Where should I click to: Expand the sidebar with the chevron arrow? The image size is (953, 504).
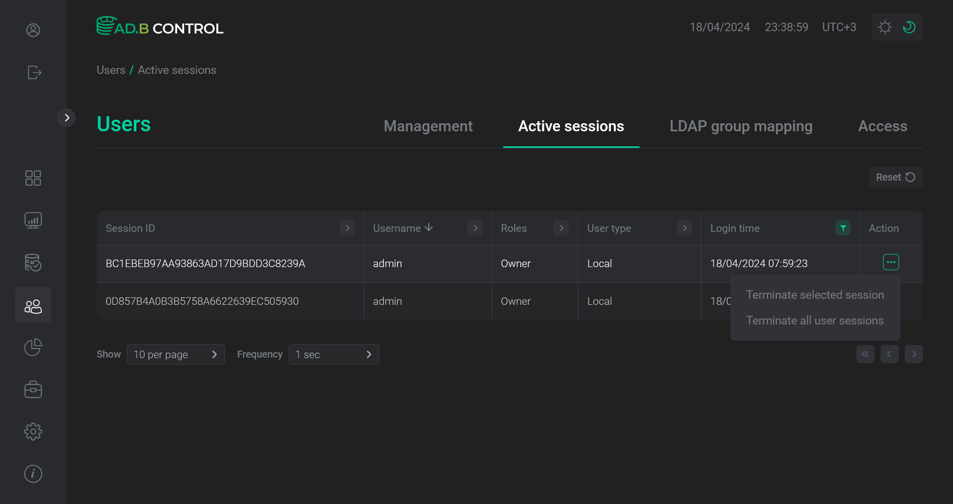coord(66,117)
